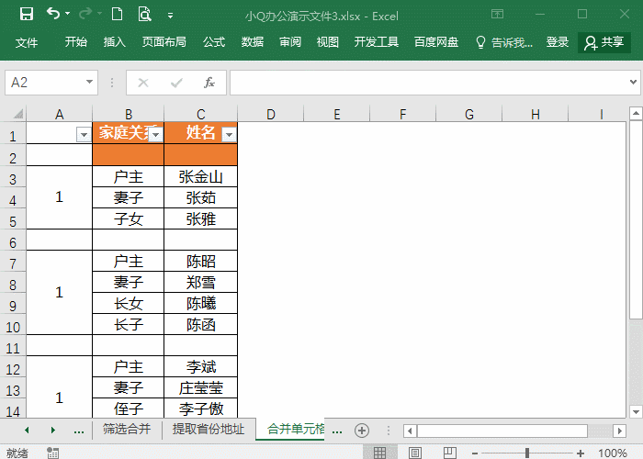This screenshot has width=643, height=459.
Task: Click the Cancel X formula bar icon
Action: click(143, 83)
